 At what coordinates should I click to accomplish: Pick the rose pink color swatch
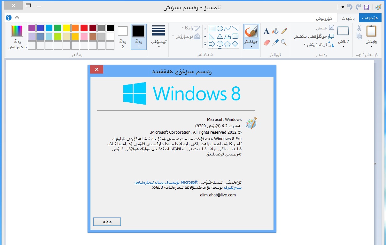pyautogui.click(x=84, y=36)
